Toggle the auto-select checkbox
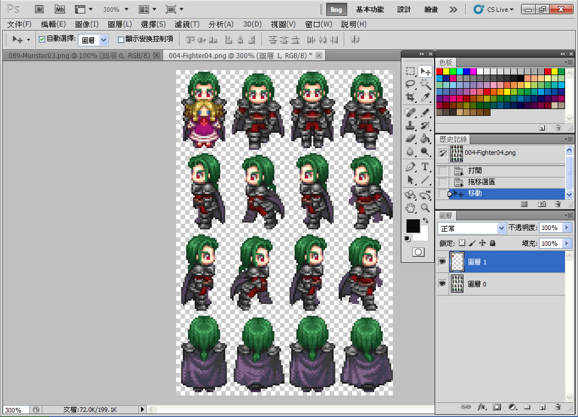Image resolution: width=578 pixels, height=417 pixels. (42, 39)
